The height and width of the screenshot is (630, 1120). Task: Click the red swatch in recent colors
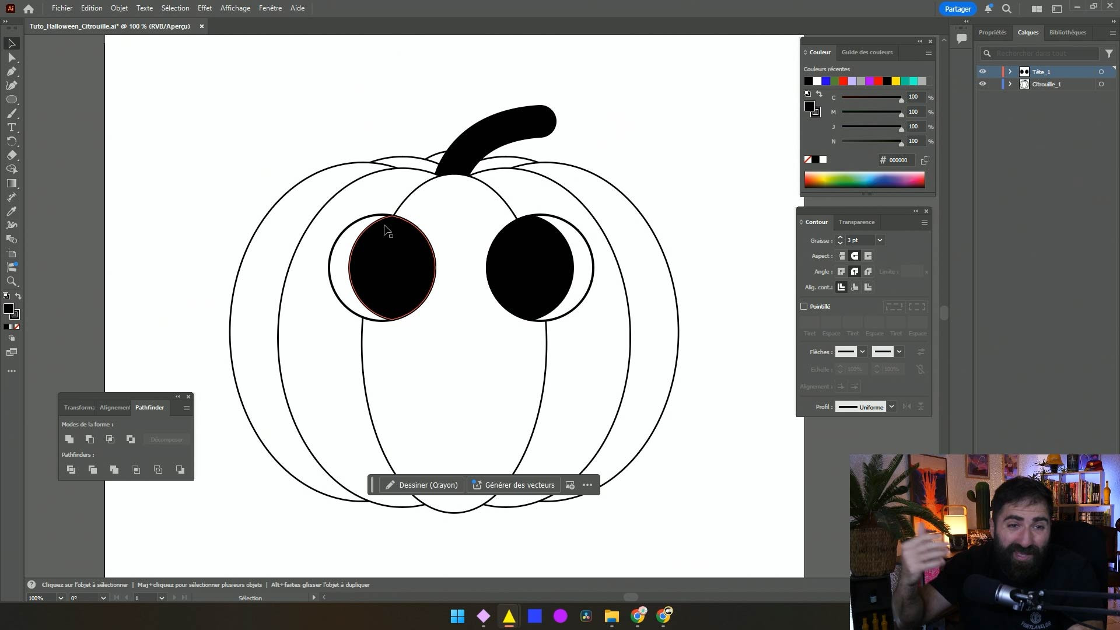point(843,81)
